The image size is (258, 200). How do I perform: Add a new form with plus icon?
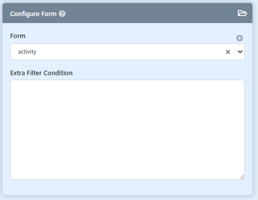click(x=239, y=38)
